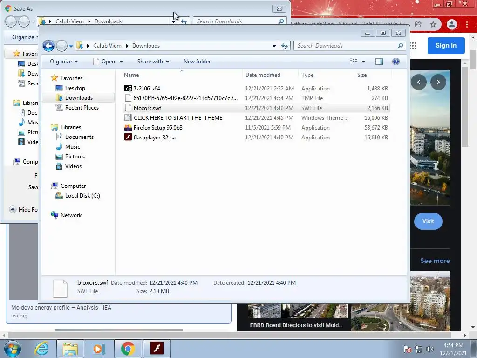Screen dimensions: 477x358
Task: Click the Flash Player file icon
Action: pos(128,138)
